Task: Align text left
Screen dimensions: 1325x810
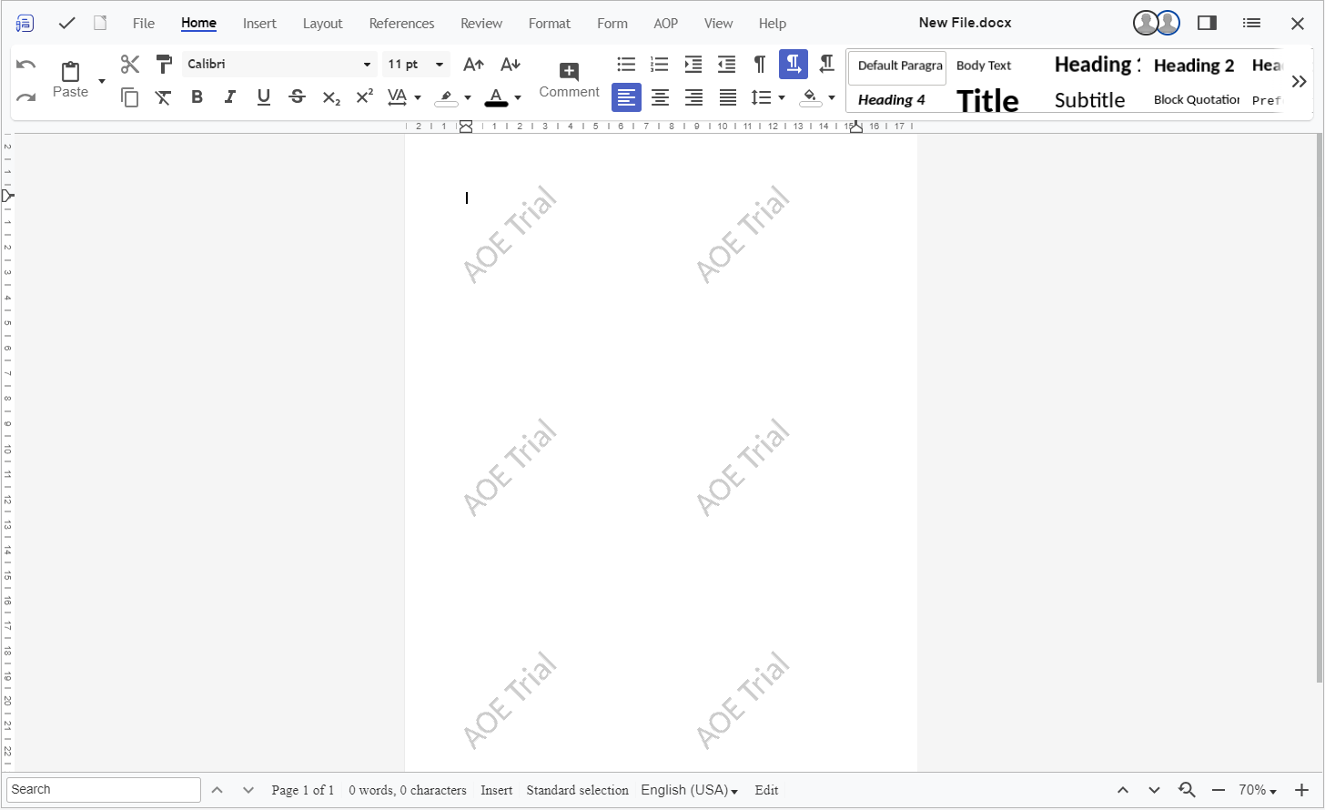Action: pos(626,97)
